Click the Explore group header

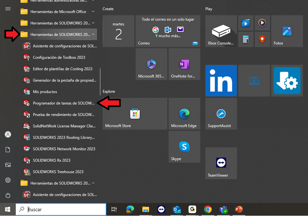(109, 91)
